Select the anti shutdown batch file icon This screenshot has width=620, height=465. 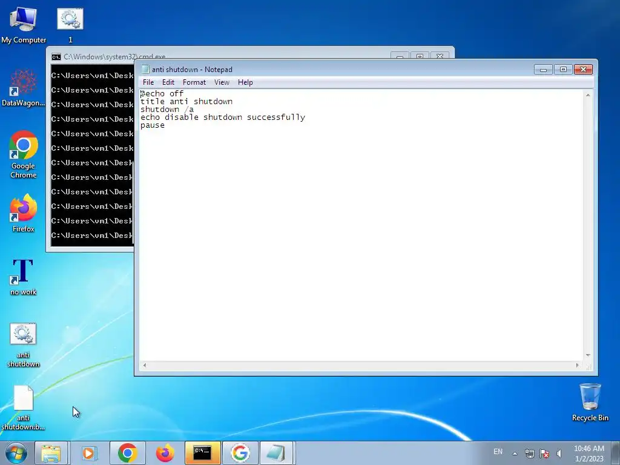point(24,345)
